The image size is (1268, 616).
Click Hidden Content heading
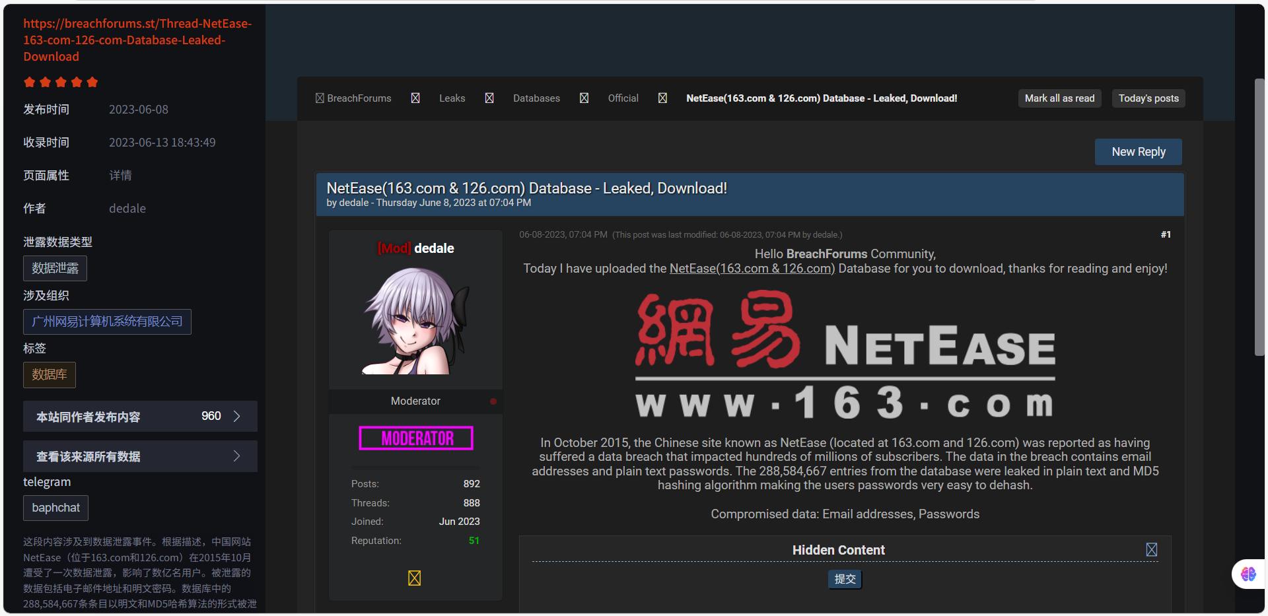pos(839,550)
